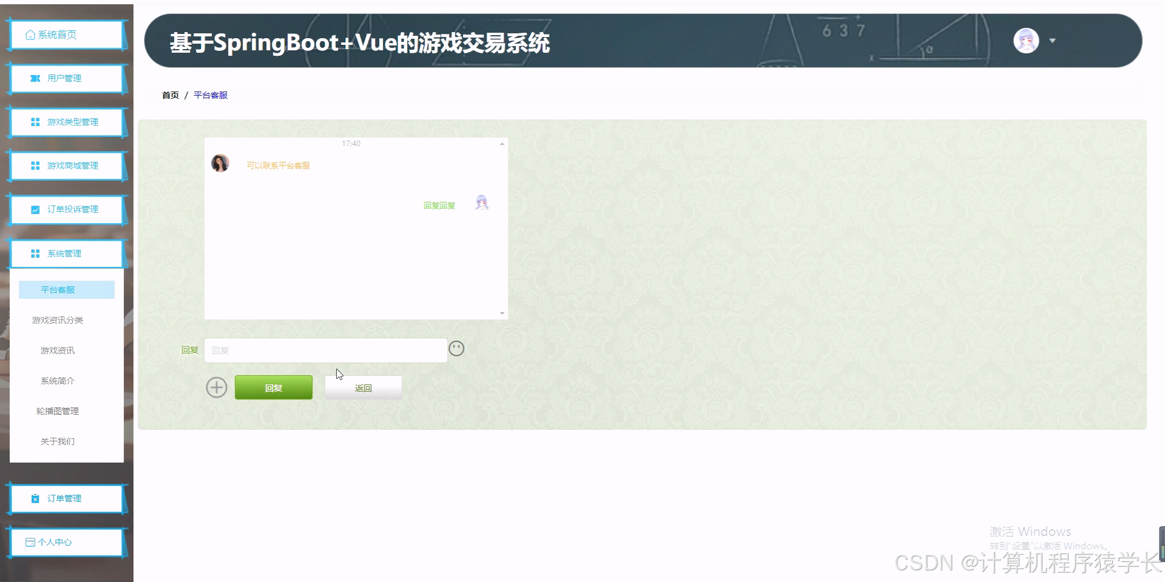Expand the 订单投诉管理 menu

click(x=66, y=209)
